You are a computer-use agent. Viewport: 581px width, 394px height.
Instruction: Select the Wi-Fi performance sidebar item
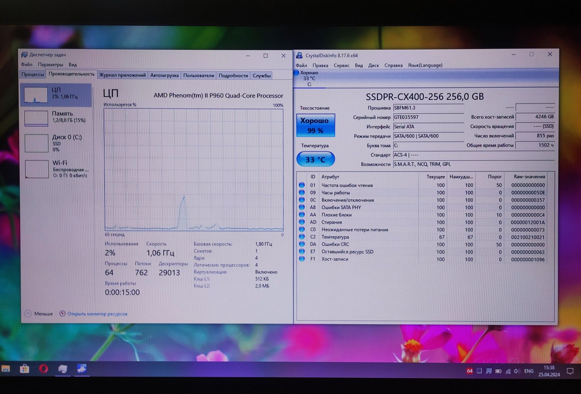pyautogui.click(x=56, y=169)
